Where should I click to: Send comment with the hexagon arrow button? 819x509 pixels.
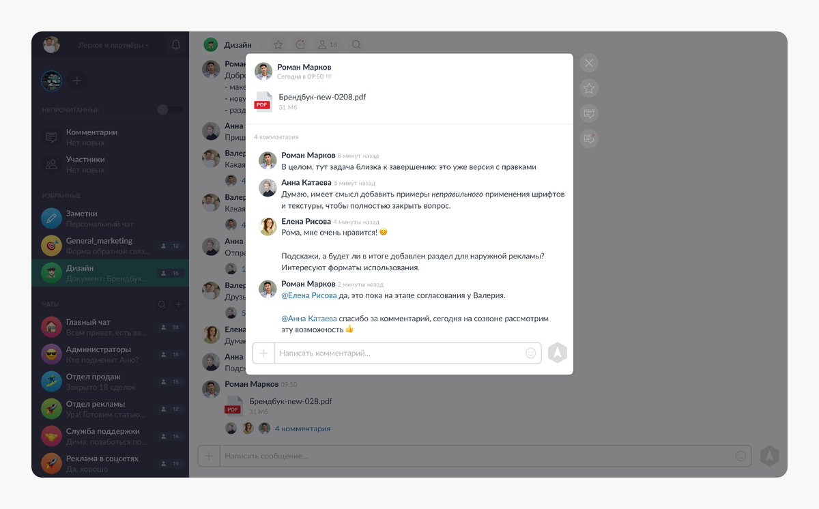click(x=558, y=353)
